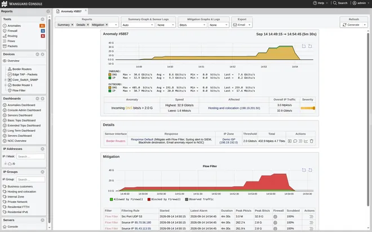Click the Generate refresh button
The height and width of the screenshot is (232, 372).
351,25
